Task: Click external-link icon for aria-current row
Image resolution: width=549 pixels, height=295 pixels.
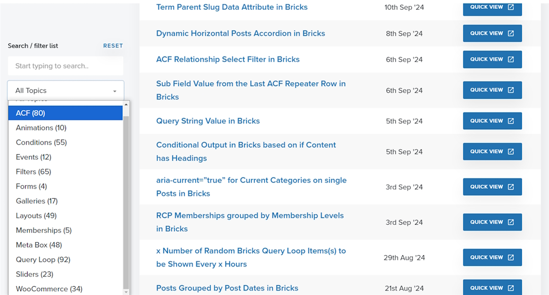Action: (x=511, y=187)
